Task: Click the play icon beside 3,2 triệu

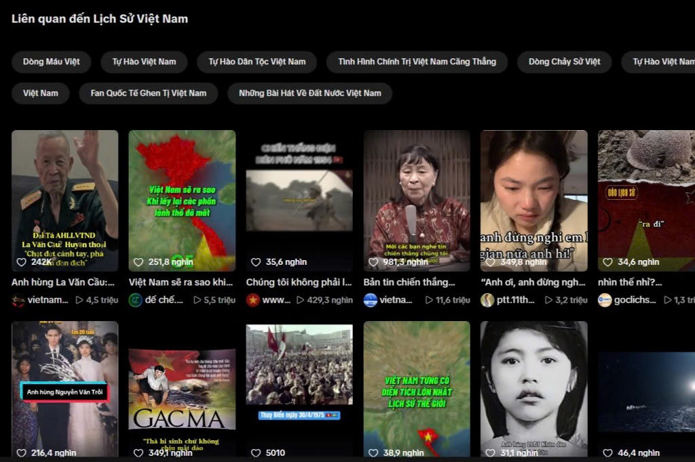Action: pyautogui.click(x=548, y=300)
